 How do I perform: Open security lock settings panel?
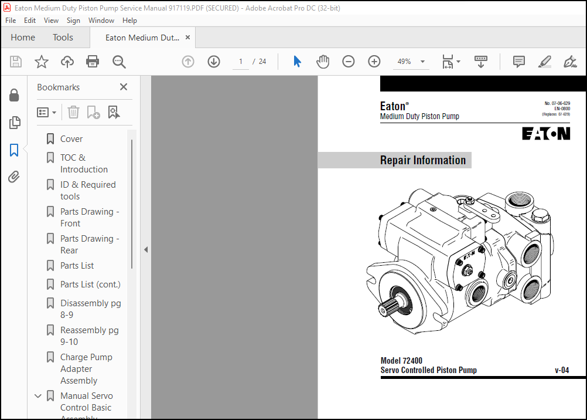click(x=14, y=95)
